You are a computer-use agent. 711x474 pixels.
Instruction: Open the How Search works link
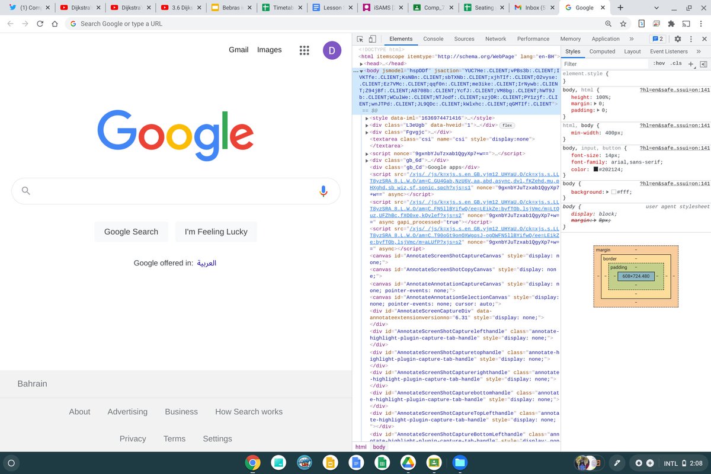point(249,412)
